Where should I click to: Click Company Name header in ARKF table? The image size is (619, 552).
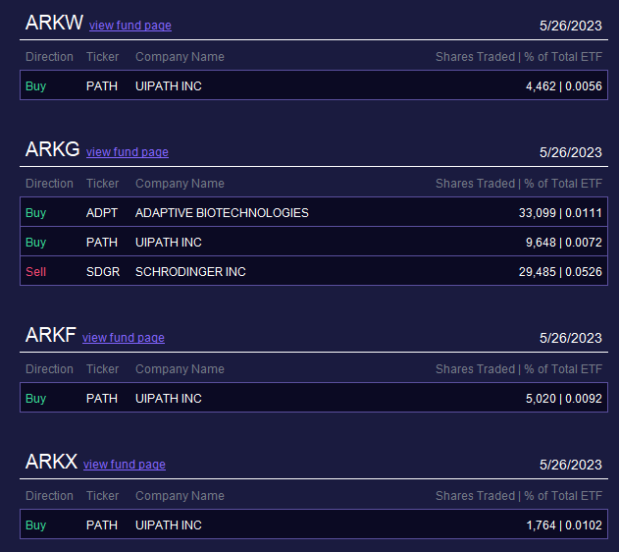coord(181,369)
